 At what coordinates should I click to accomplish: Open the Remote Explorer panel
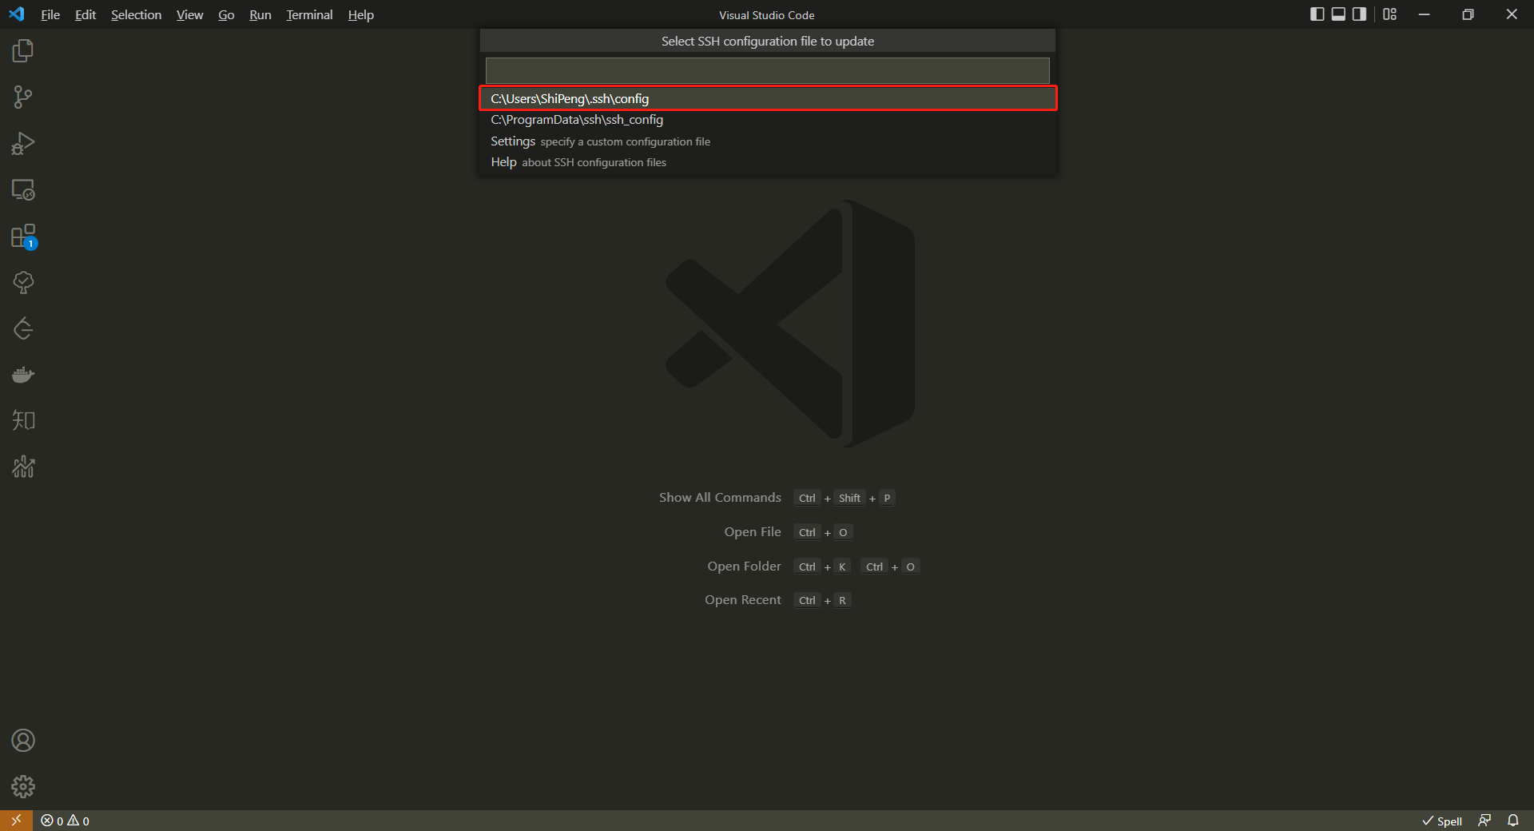pyautogui.click(x=23, y=190)
